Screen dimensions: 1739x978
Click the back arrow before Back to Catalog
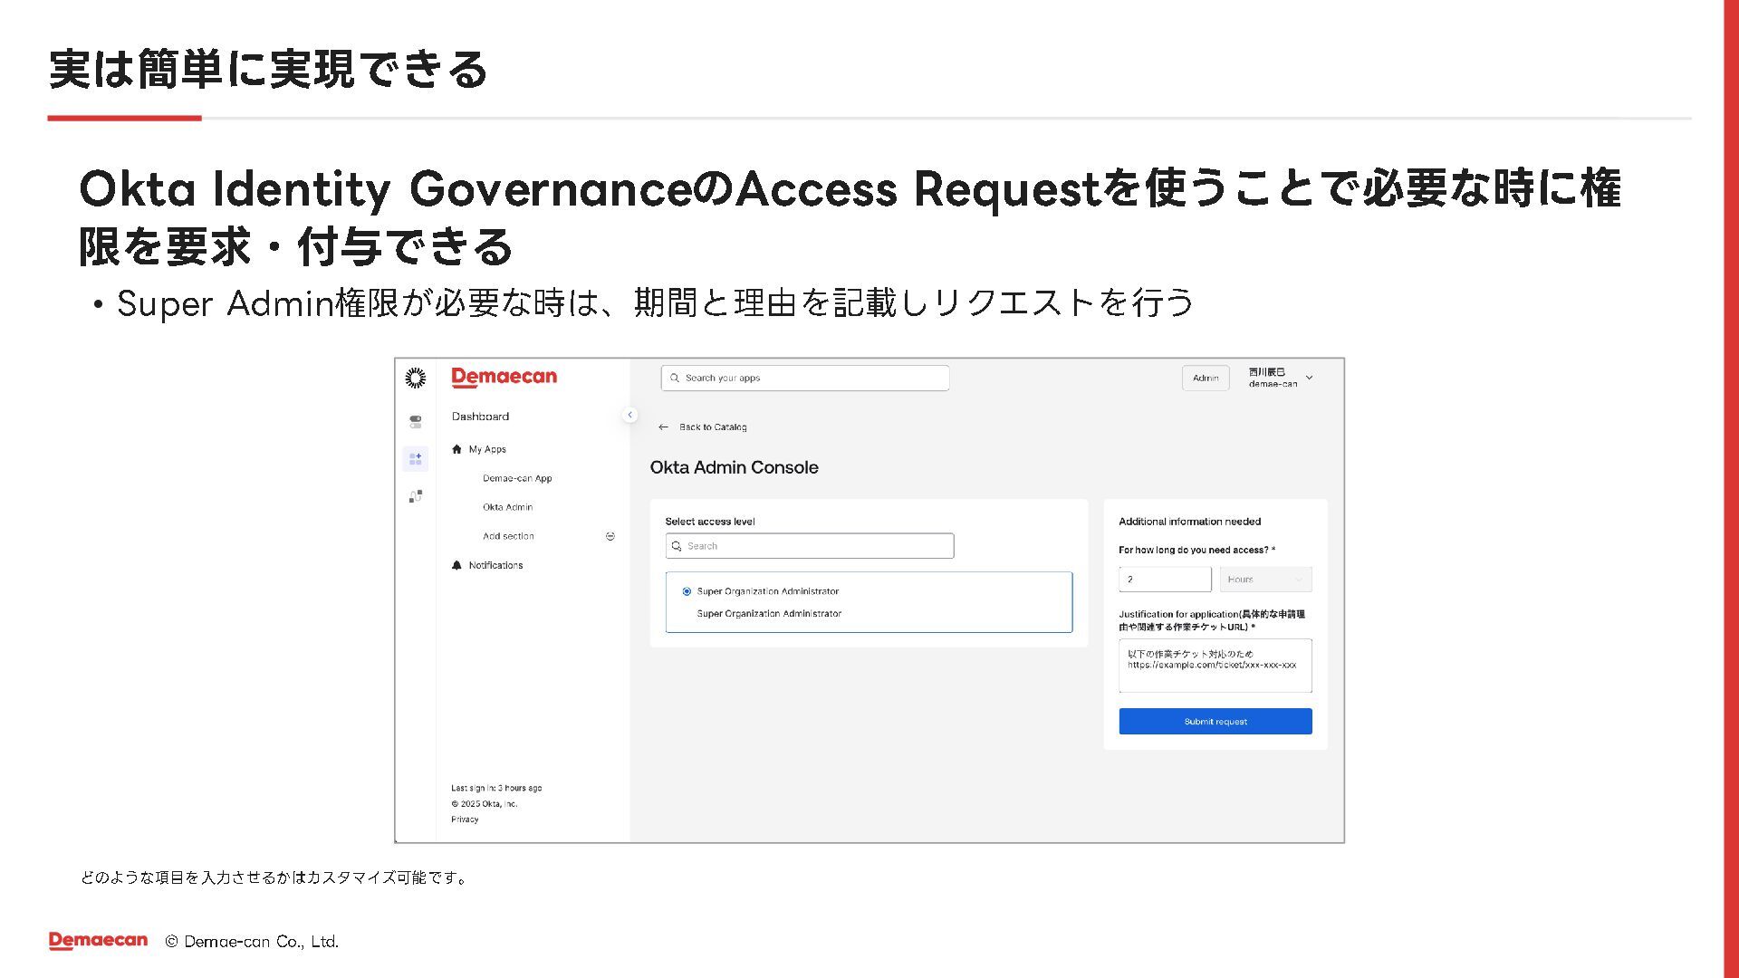[663, 427]
